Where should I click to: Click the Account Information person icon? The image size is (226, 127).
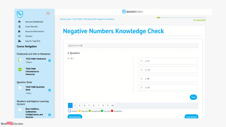(19, 31)
